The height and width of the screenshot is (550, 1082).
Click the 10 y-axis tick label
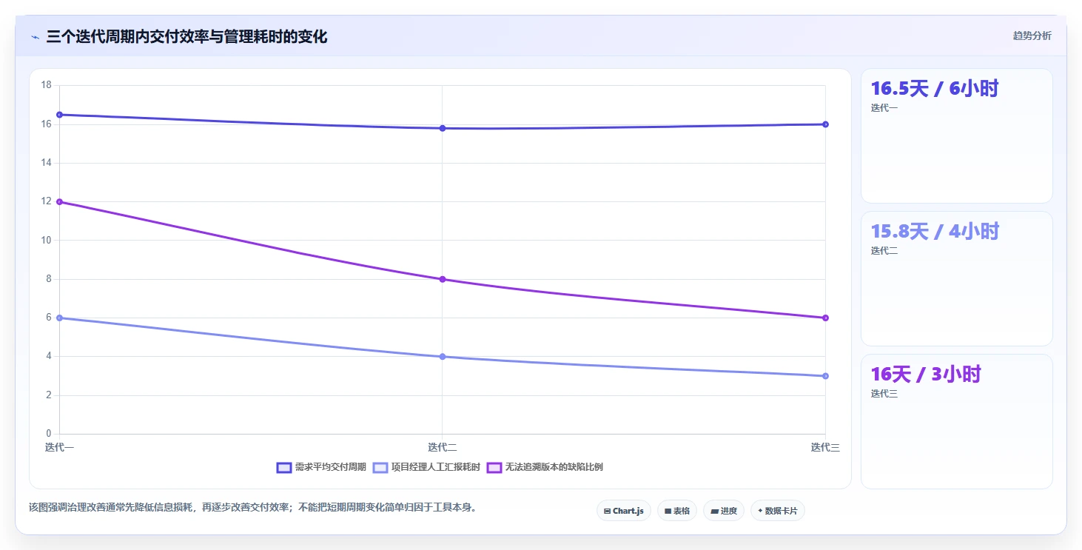(46, 240)
